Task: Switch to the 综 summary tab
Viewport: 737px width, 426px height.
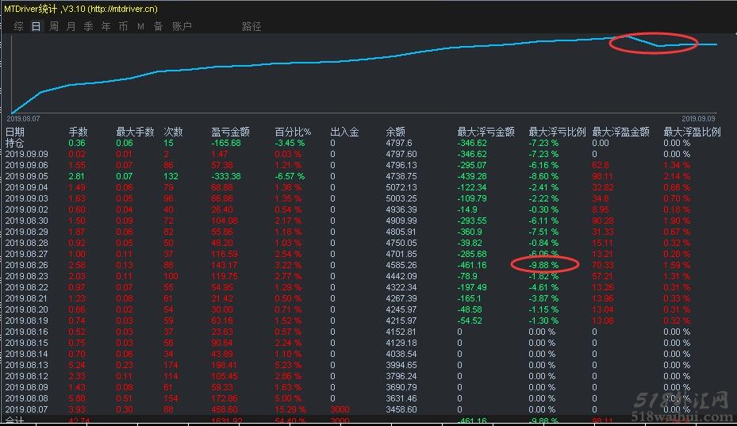Action: pos(18,26)
